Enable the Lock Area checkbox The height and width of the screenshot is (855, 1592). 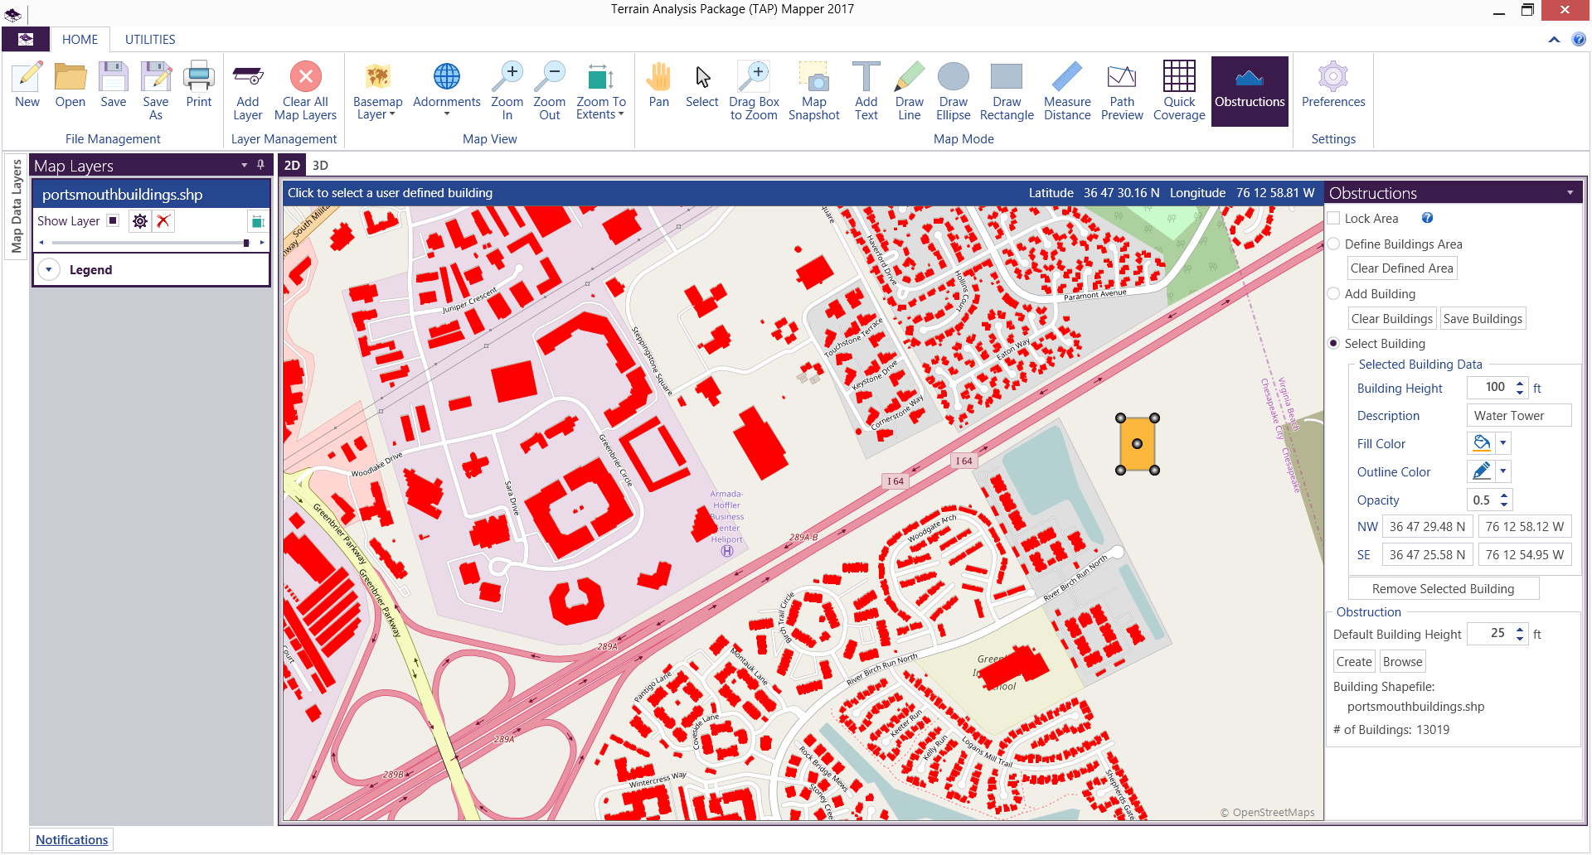[x=1334, y=219]
